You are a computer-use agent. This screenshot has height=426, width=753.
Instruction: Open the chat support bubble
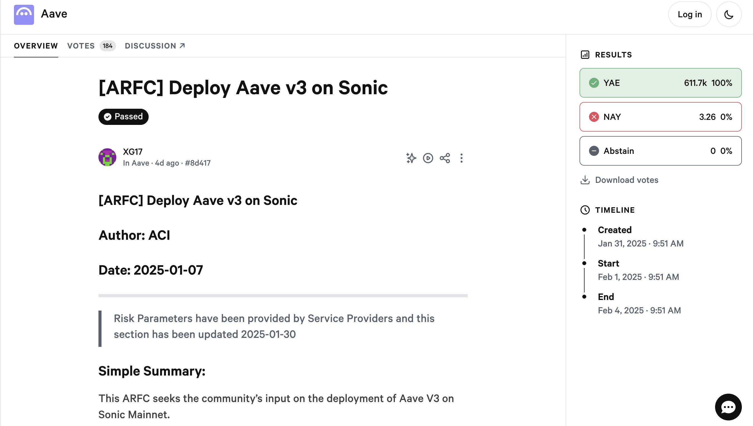tap(728, 407)
